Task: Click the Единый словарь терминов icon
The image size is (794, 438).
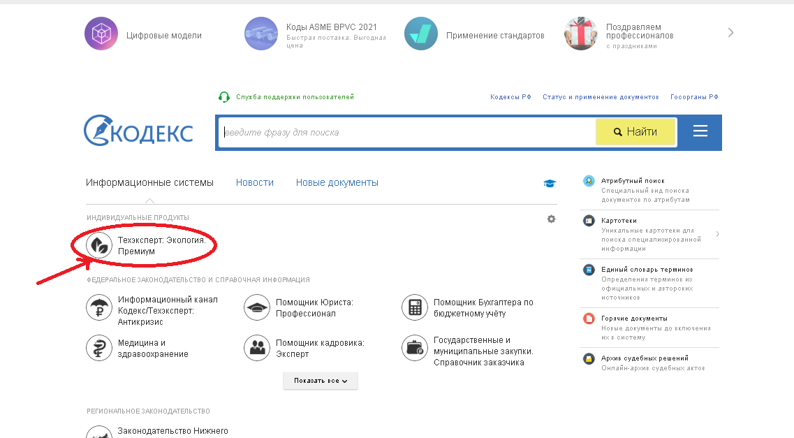Action: tap(589, 270)
